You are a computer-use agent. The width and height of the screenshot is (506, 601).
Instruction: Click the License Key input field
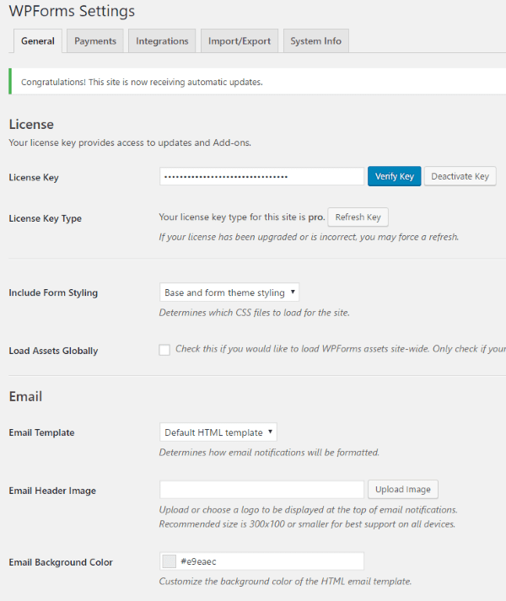click(x=261, y=176)
